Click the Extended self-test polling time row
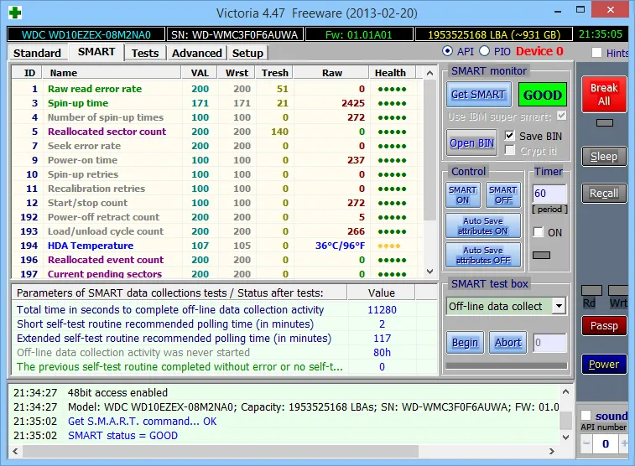 pos(224,338)
